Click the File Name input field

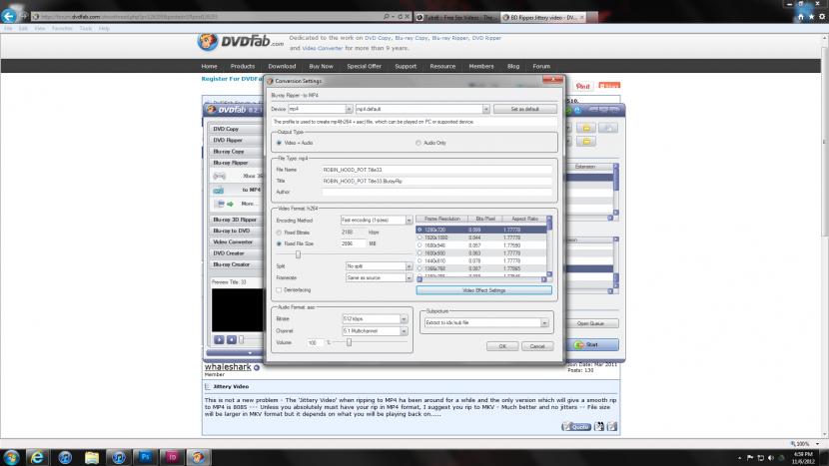pos(436,170)
